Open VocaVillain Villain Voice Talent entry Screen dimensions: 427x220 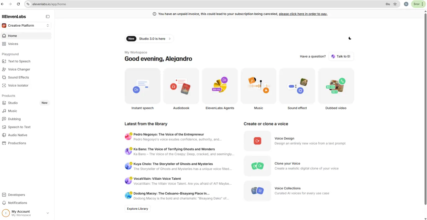click(x=179, y=181)
